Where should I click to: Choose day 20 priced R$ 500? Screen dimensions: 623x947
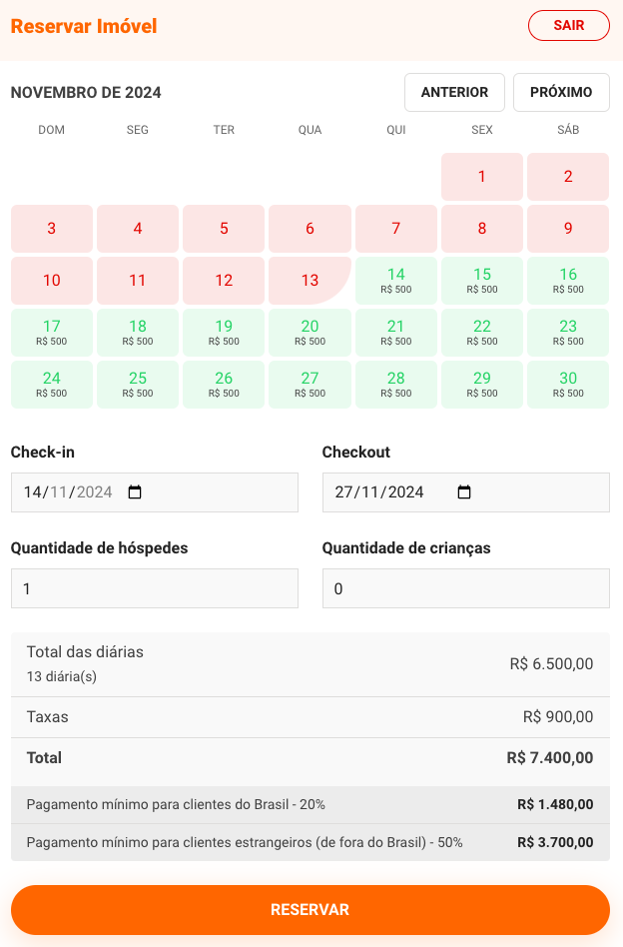[310, 333]
